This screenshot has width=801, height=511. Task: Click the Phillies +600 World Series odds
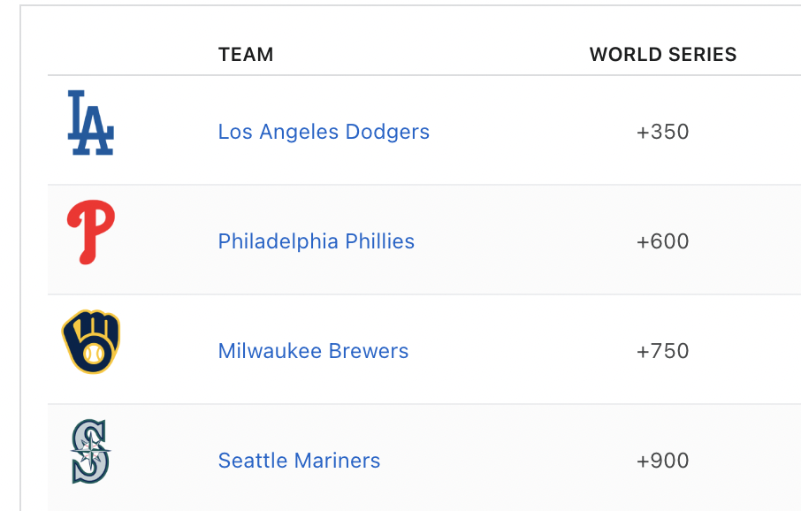[x=662, y=241]
